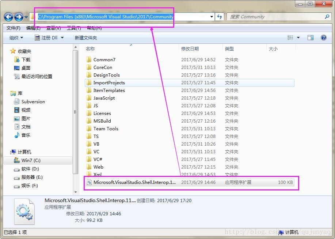Click the navigation pane scroll up arrow
Image resolution: width=335 pixels, height=239 pixels.
tap(76, 47)
